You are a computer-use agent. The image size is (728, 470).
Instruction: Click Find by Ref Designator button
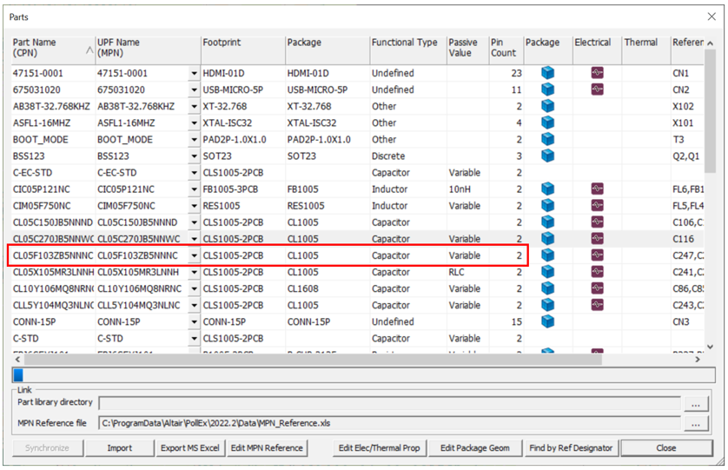click(570, 447)
